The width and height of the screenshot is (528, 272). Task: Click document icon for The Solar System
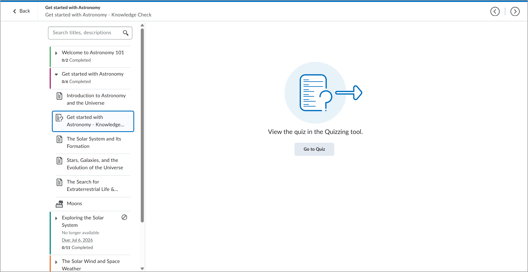tap(59, 139)
